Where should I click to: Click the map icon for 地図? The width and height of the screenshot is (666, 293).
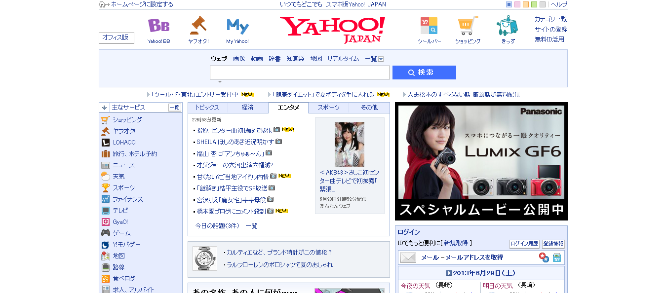105,256
